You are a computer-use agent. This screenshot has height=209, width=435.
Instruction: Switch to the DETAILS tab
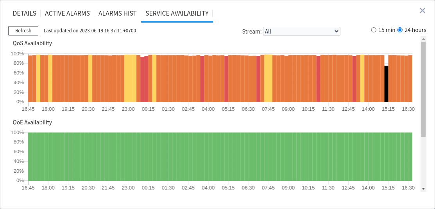[25, 13]
